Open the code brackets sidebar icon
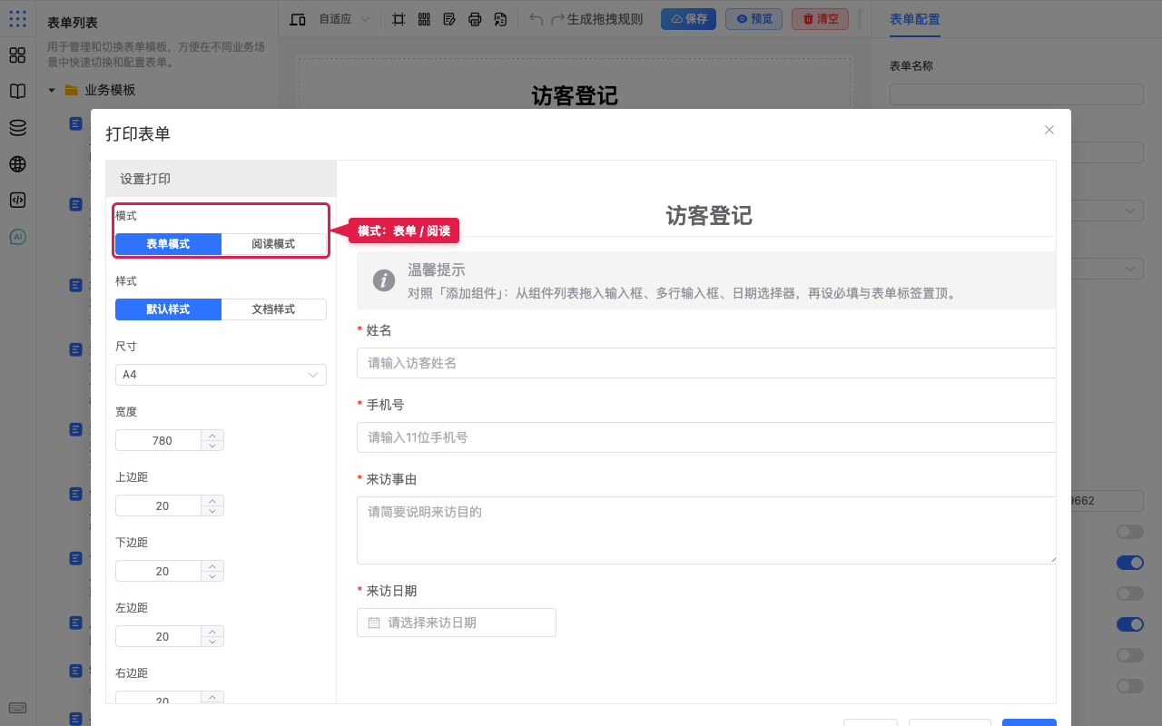Screen dimensions: 1162x726 17,201
